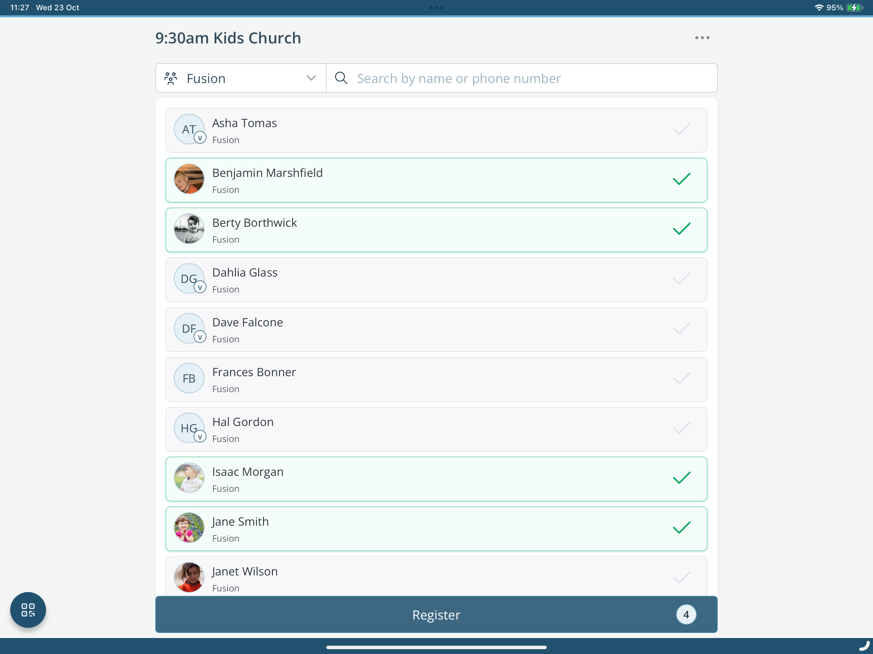Click Janet Wilson's profile photo
The width and height of the screenshot is (873, 654).
pos(189,577)
